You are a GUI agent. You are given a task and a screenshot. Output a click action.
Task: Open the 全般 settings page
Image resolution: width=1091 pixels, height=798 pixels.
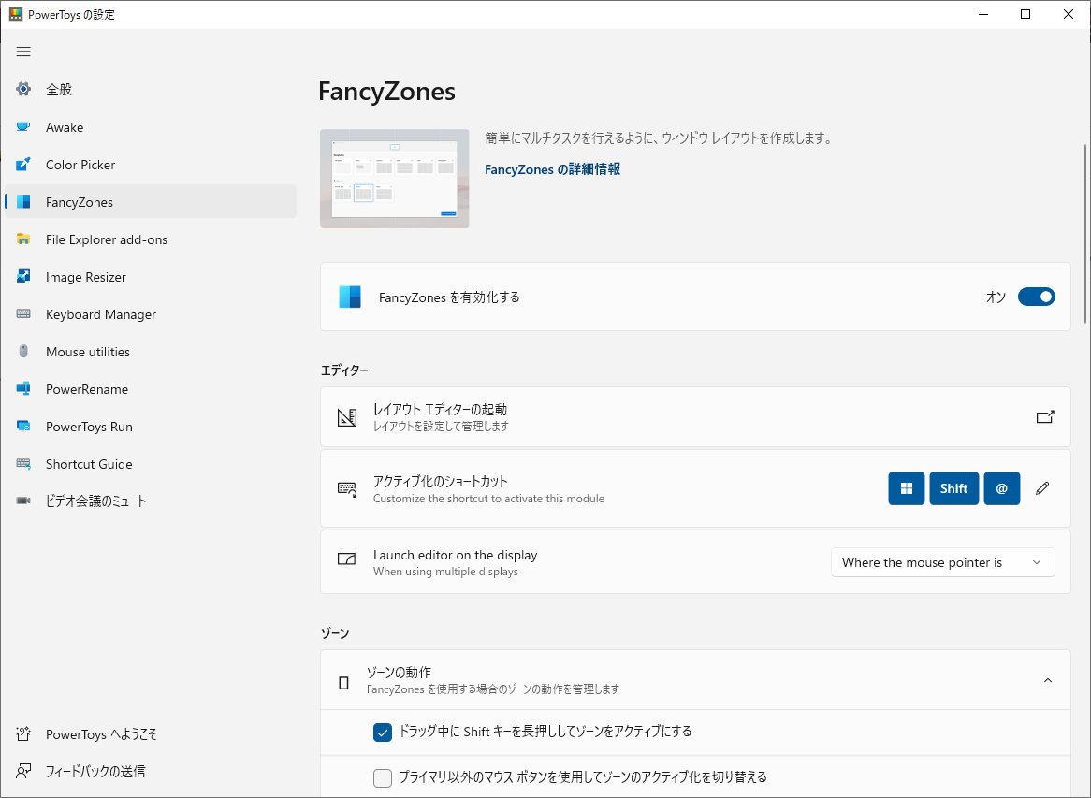(151, 89)
